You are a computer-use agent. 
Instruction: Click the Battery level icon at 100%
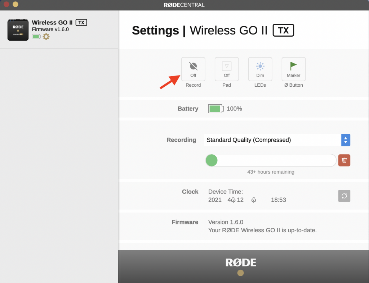216,109
